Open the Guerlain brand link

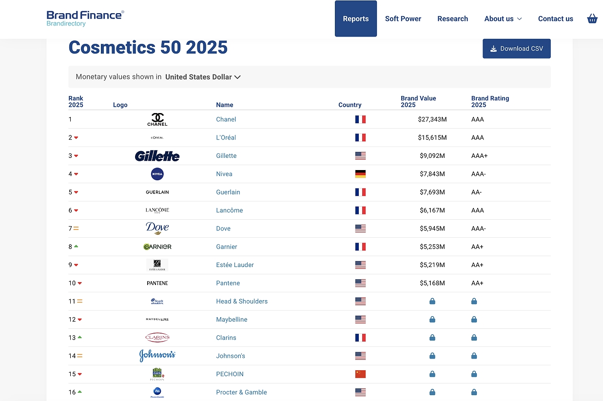[228, 192]
